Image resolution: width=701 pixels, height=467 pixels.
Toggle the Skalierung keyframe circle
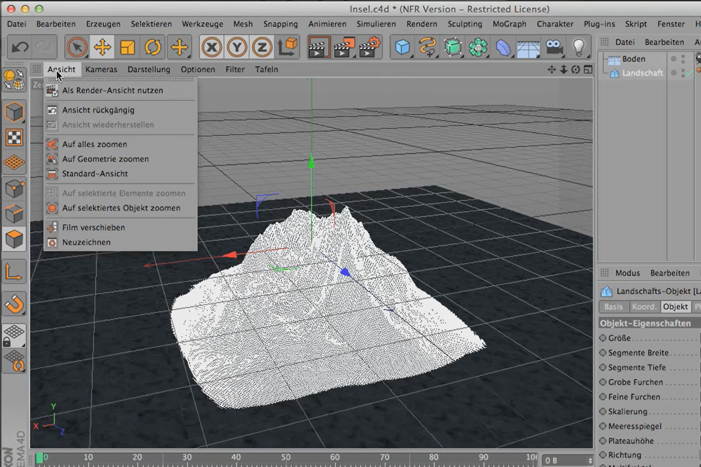point(603,412)
